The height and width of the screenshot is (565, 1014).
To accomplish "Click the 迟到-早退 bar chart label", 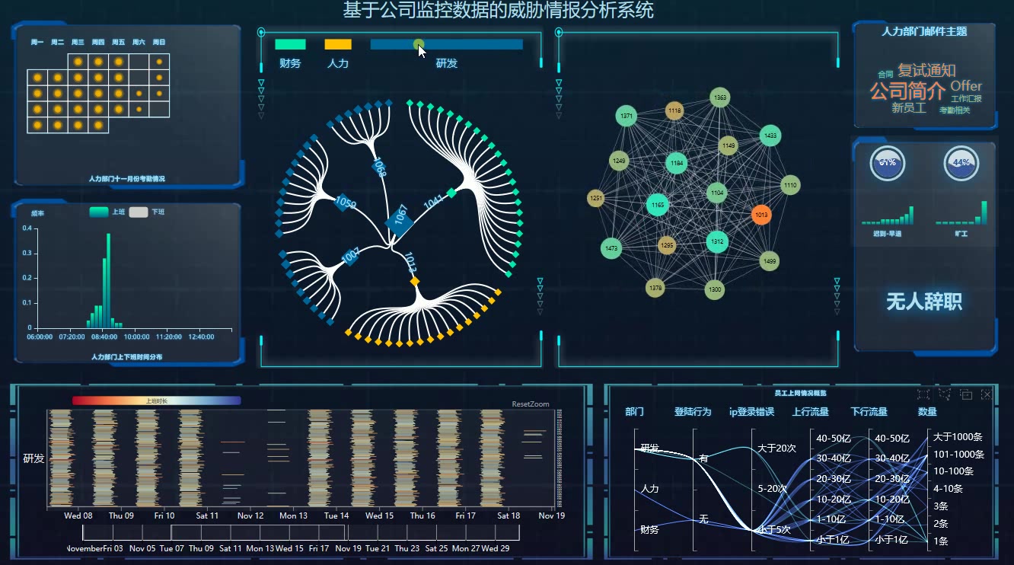I will coord(888,235).
